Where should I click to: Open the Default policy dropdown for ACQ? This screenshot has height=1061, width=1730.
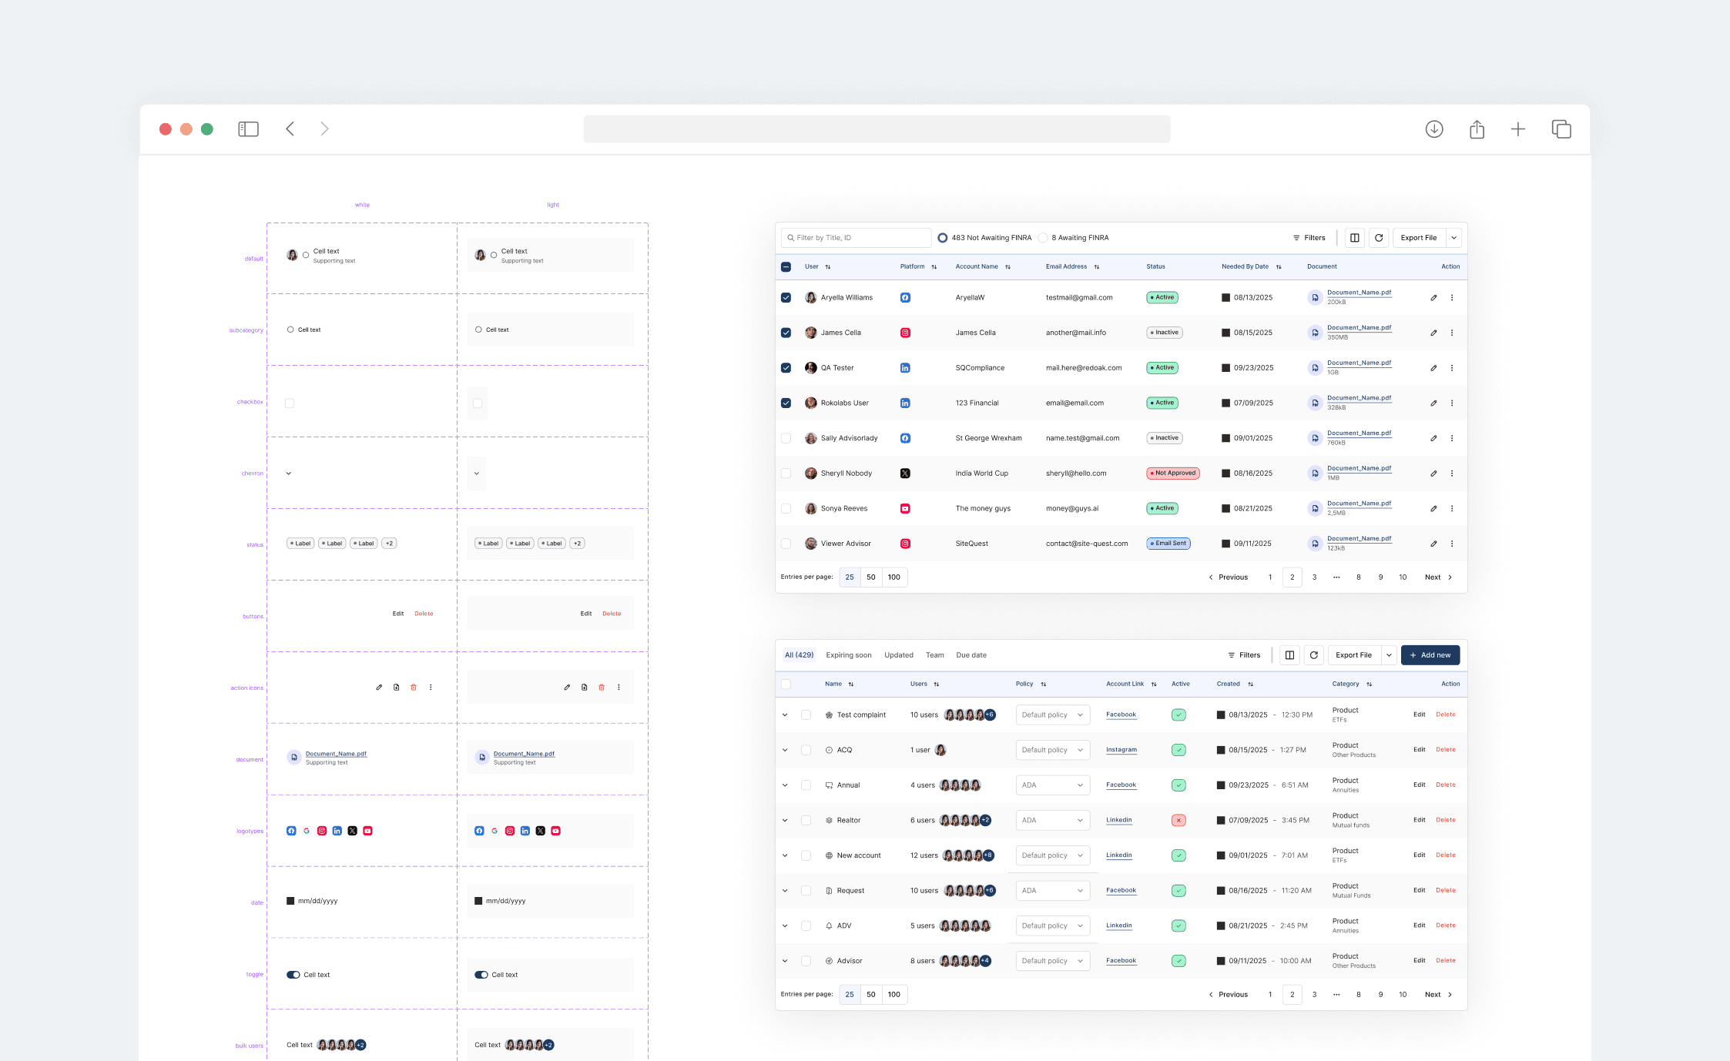point(1052,749)
